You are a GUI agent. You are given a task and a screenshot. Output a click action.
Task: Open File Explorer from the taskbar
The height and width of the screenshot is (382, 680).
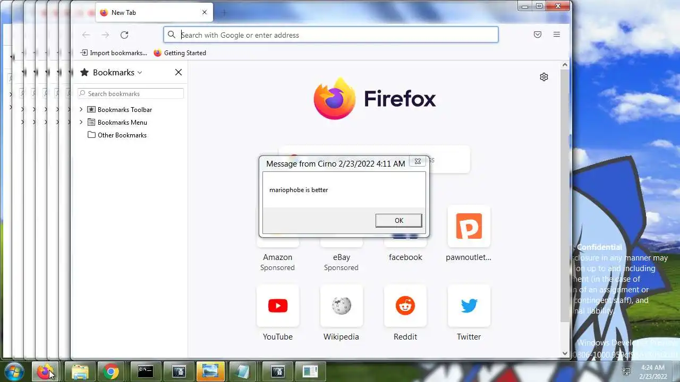pos(80,371)
